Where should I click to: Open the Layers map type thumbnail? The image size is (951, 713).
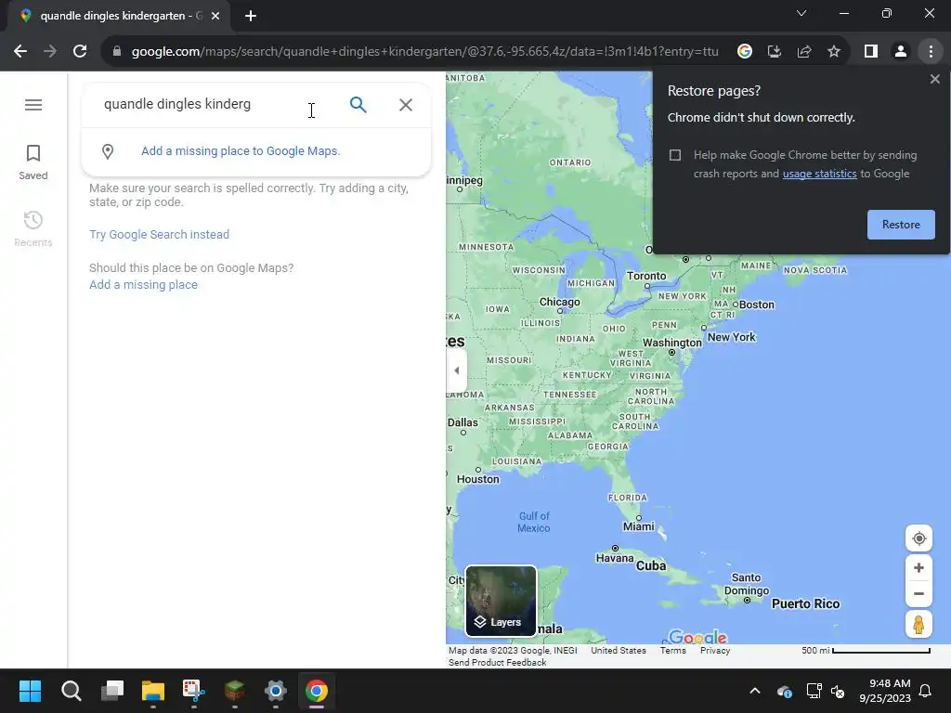(501, 601)
